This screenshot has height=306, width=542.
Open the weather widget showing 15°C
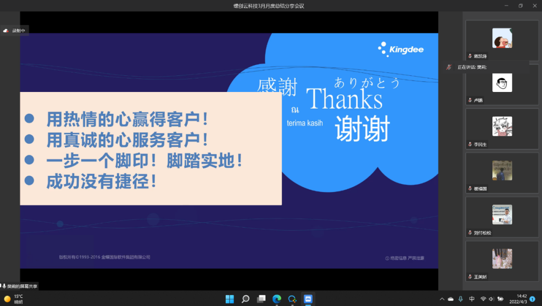(14, 299)
